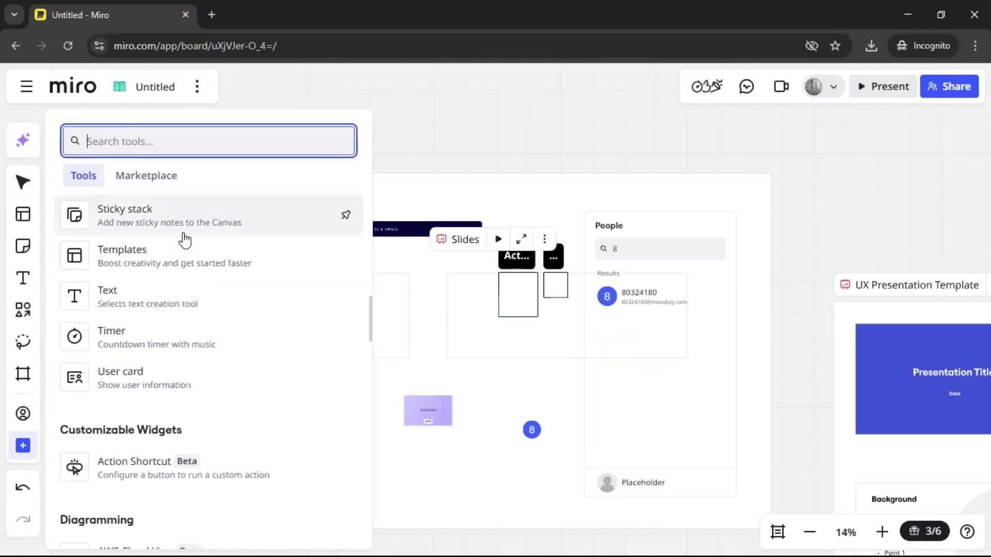Click the board book icon
This screenshot has height=557, width=991.
[x=119, y=87]
